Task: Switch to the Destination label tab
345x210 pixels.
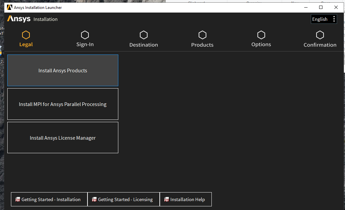Action: pos(144,45)
